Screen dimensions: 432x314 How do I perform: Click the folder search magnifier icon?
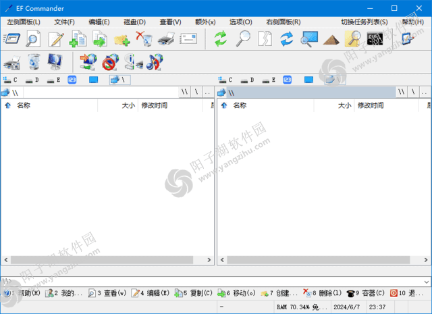(x=353, y=38)
